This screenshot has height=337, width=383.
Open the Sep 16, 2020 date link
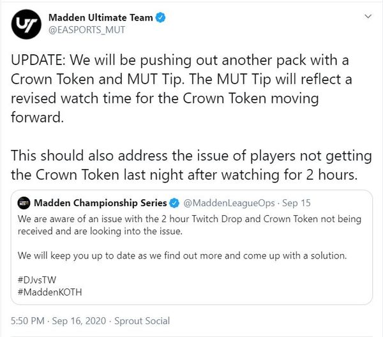point(79,321)
